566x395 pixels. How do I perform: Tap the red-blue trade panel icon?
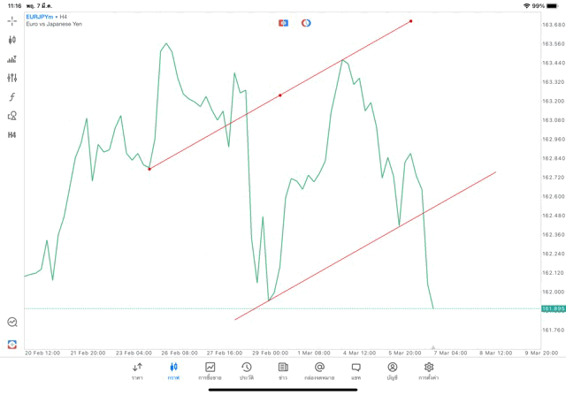(284, 23)
